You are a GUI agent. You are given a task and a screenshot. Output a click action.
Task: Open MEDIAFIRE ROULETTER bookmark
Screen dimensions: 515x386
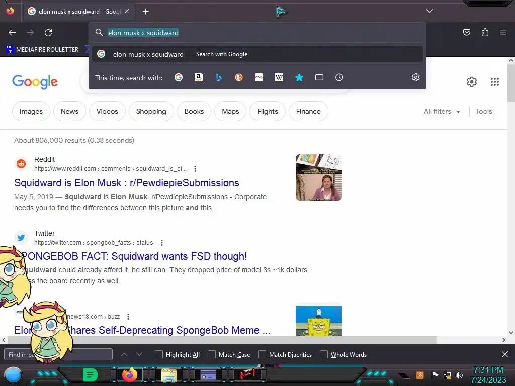(x=43, y=50)
